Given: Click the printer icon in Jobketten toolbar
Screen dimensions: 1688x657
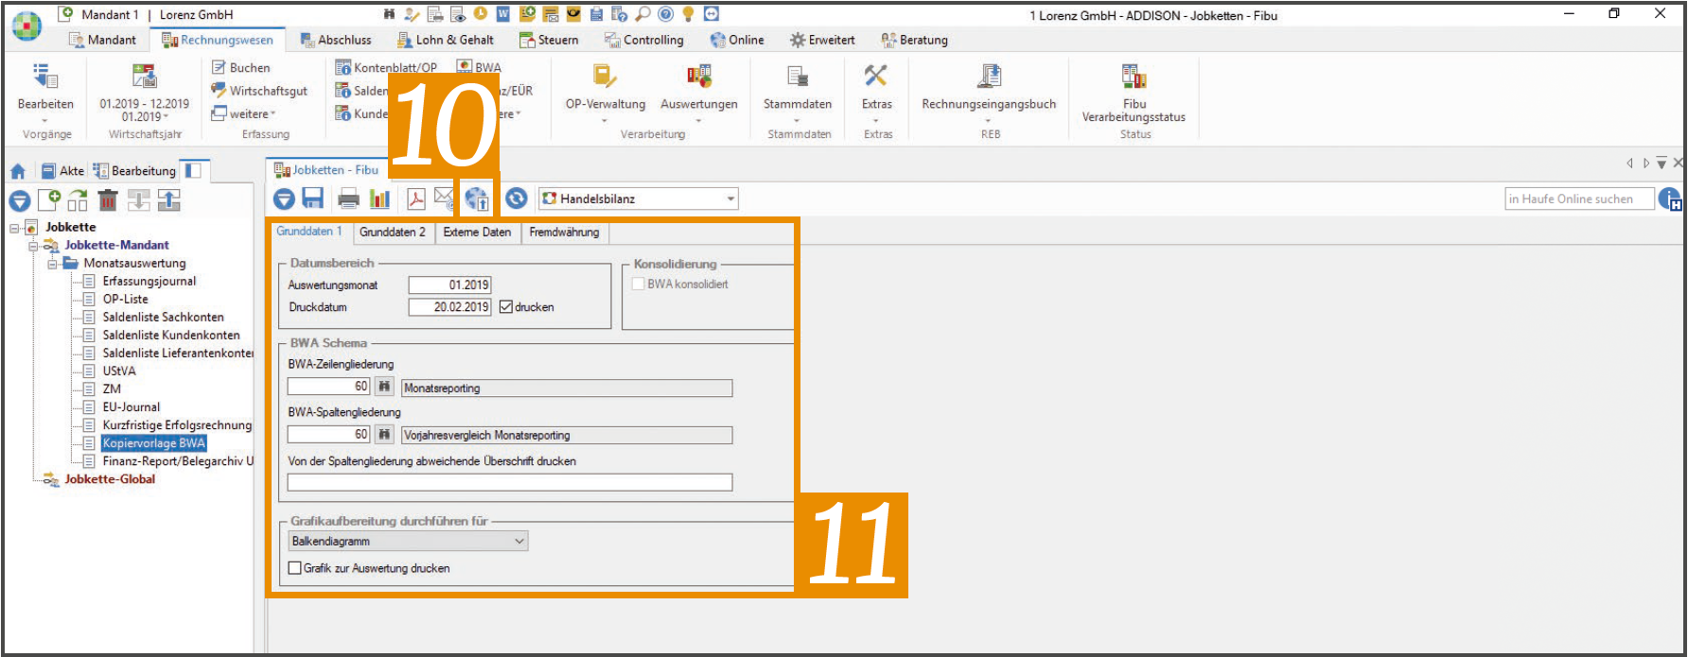Looking at the screenshot, I should 349,199.
